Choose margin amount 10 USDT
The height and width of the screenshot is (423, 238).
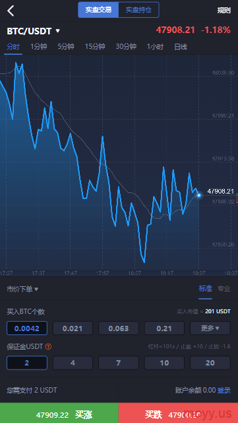[x=164, y=363]
